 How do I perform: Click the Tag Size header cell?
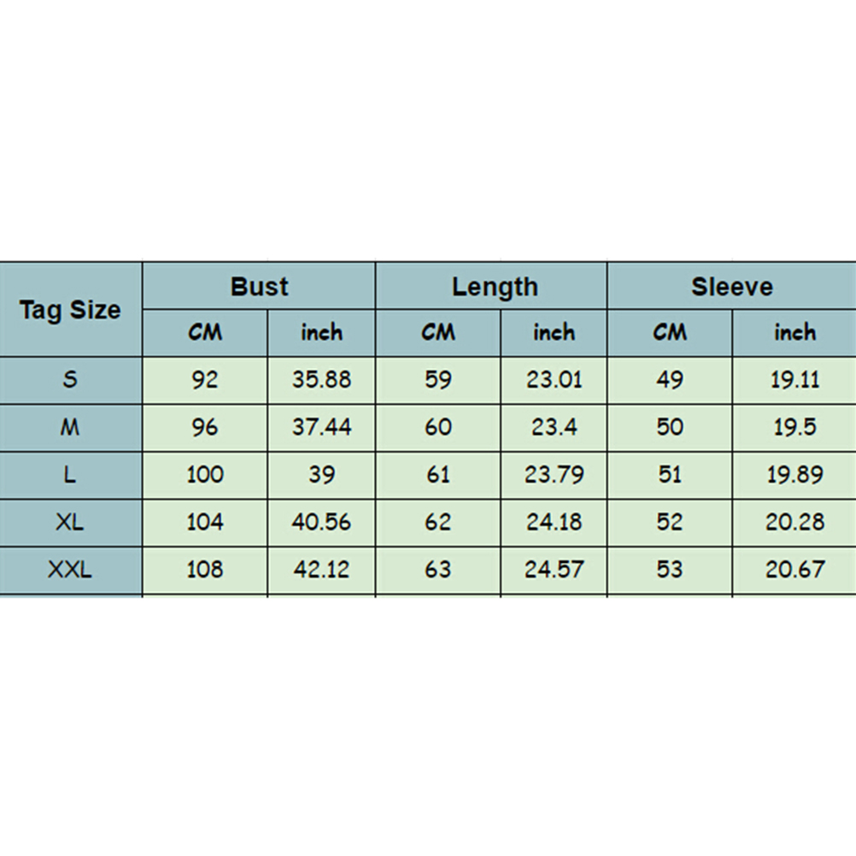[70, 310]
